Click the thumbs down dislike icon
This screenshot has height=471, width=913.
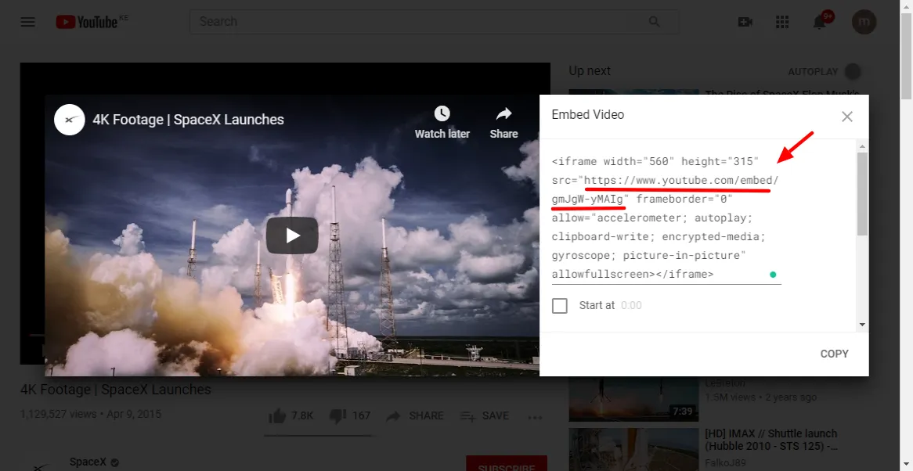coord(337,415)
